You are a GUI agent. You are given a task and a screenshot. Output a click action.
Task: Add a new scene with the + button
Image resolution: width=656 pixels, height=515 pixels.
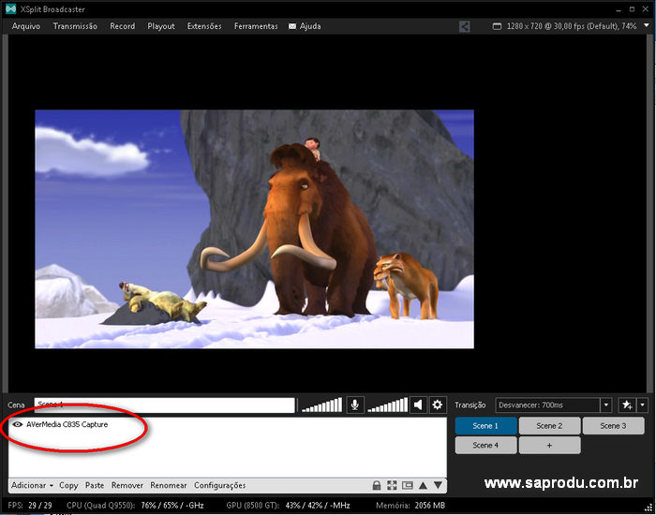[x=549, y=445]
